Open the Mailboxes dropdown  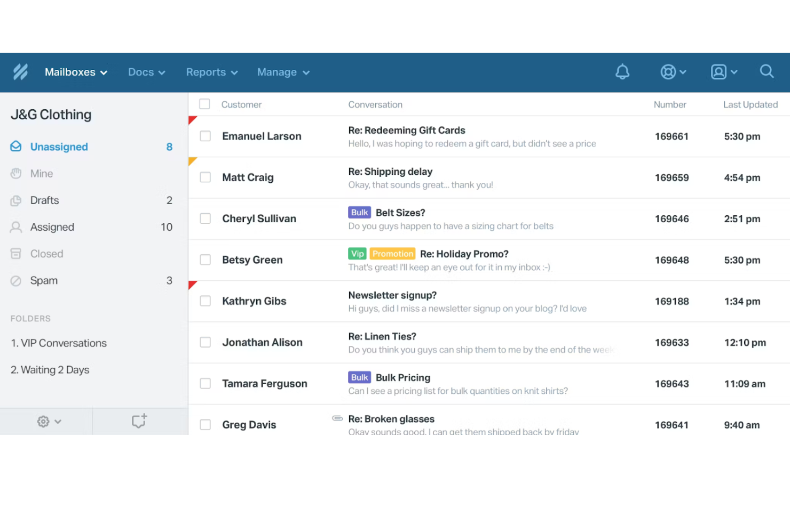click(x=75, y=72)
